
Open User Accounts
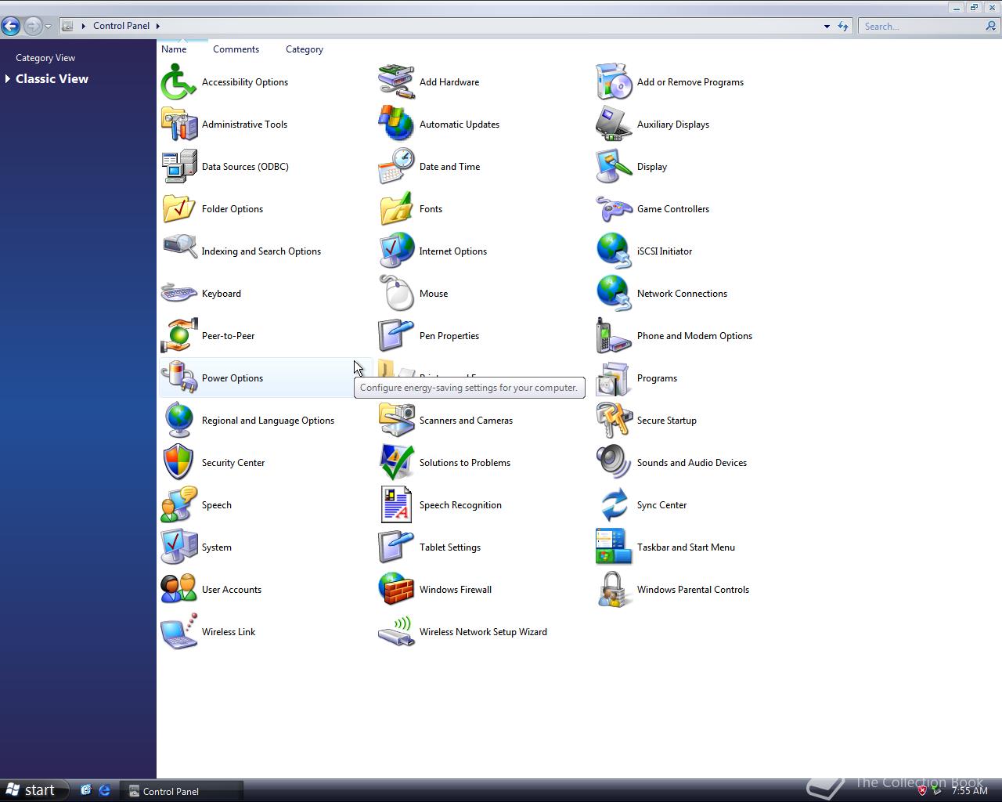click(231, 590)
